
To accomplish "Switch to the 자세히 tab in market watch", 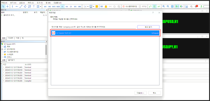I will tap(11, 38).
